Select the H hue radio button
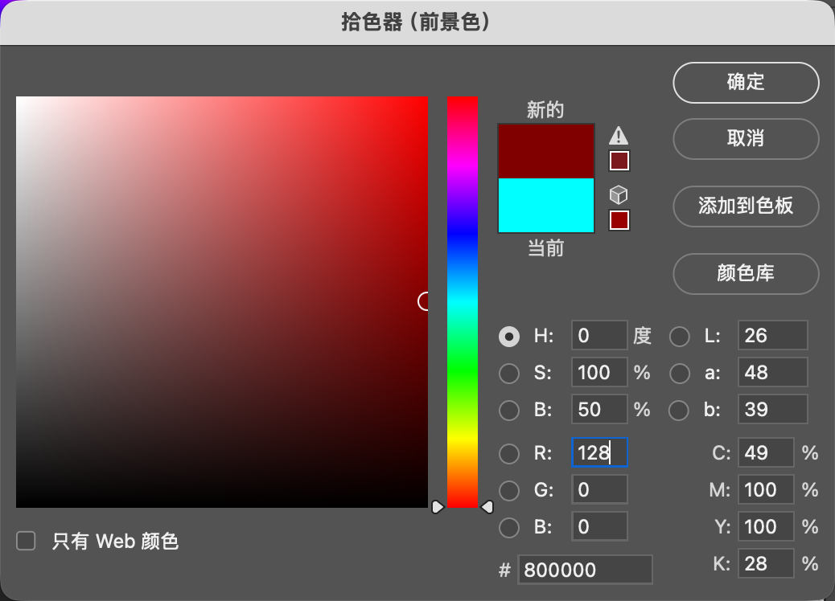The width and height of the screenshot is (835, 601). pyautogui.click(x=509, y=336)
